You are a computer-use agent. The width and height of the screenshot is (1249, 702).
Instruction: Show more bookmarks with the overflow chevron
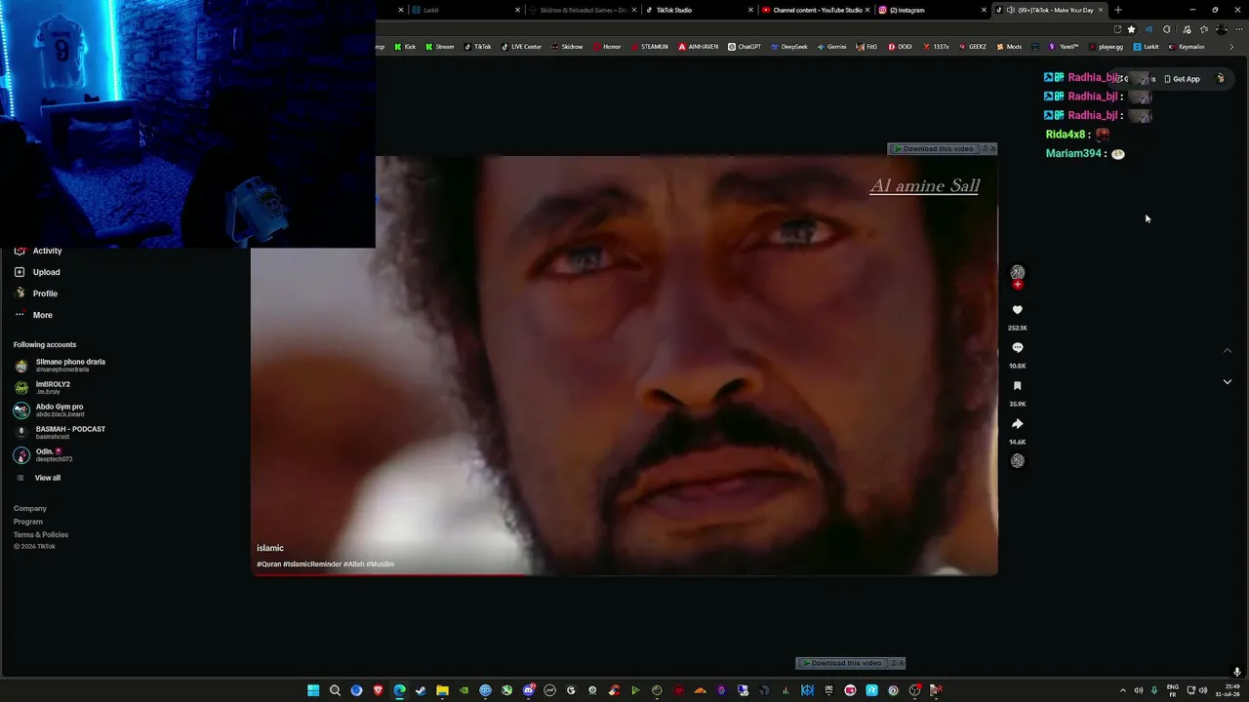pos(1231,47)
